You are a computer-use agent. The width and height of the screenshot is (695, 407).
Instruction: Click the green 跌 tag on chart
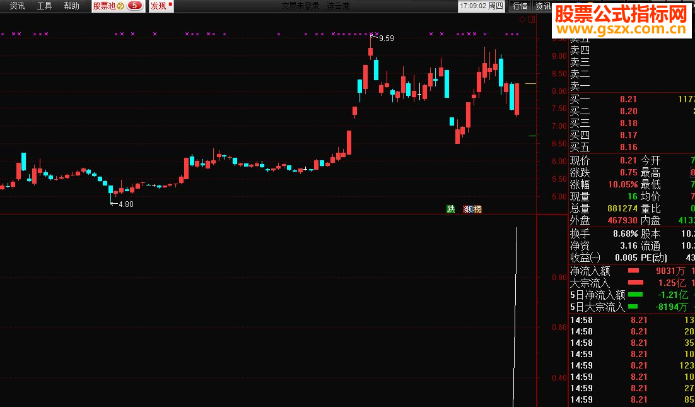[451, 209]
